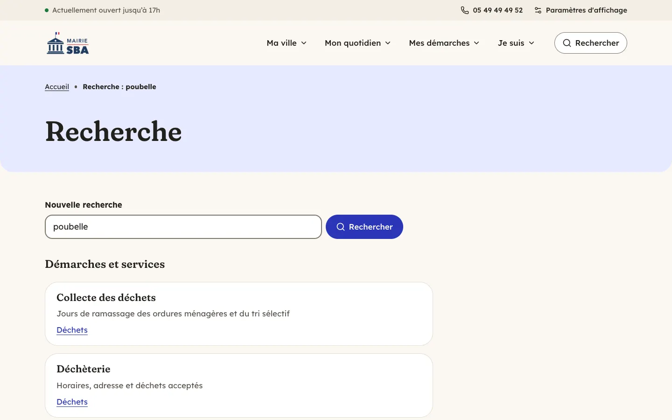
Task: Click the 'Jours de ramassage des ordures ménagères' description
Action: [x=173, y=314]
